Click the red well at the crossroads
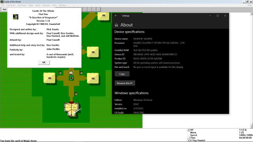The width and height of the screenshot is (253, 142). click(x=72, y=78)
